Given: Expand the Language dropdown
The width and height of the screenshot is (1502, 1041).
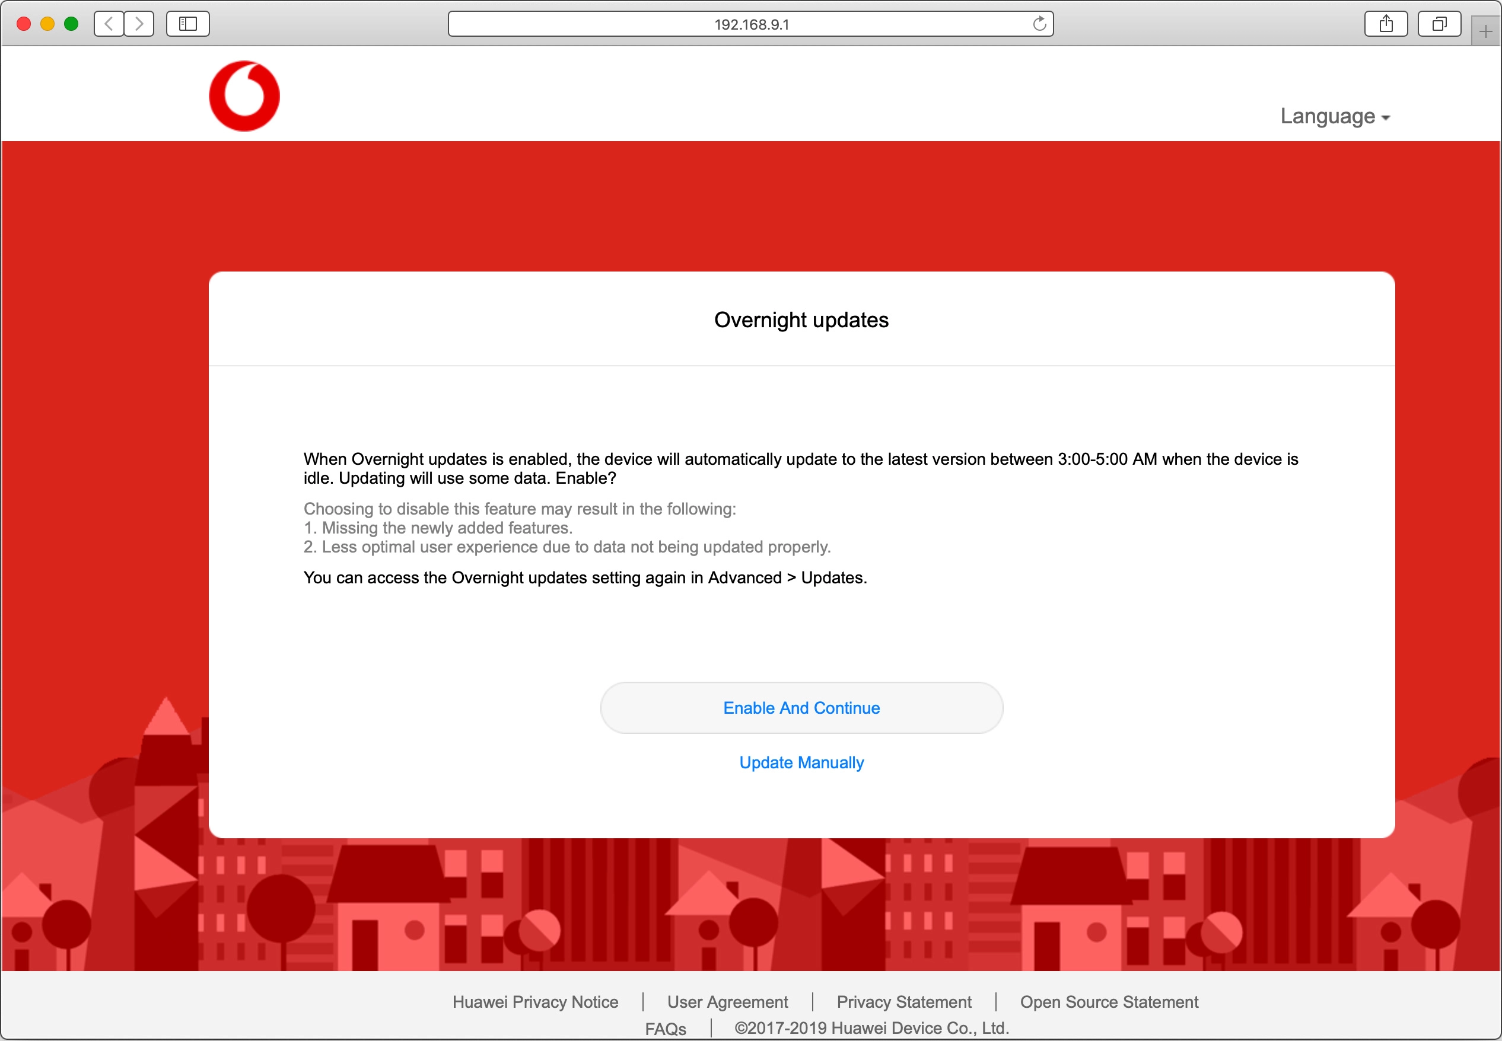Looking at the screenshot, I should (x=1335, y=116).
